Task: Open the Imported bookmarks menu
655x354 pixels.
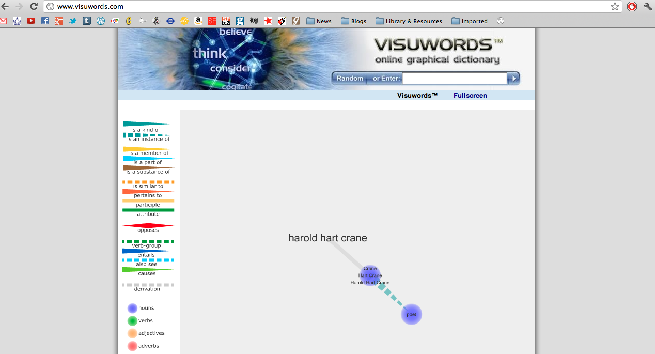Action: pos(470,21)
